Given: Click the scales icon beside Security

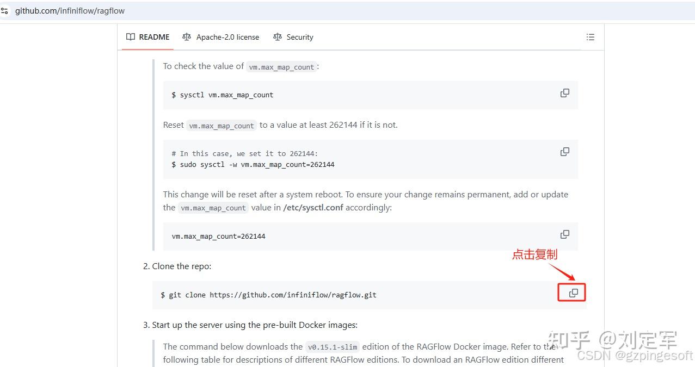Looking at the screenshot, I should (278, 37).
